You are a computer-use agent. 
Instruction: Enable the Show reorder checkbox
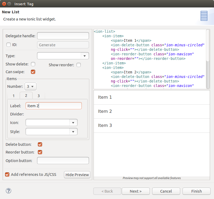[x=79, y=65]
